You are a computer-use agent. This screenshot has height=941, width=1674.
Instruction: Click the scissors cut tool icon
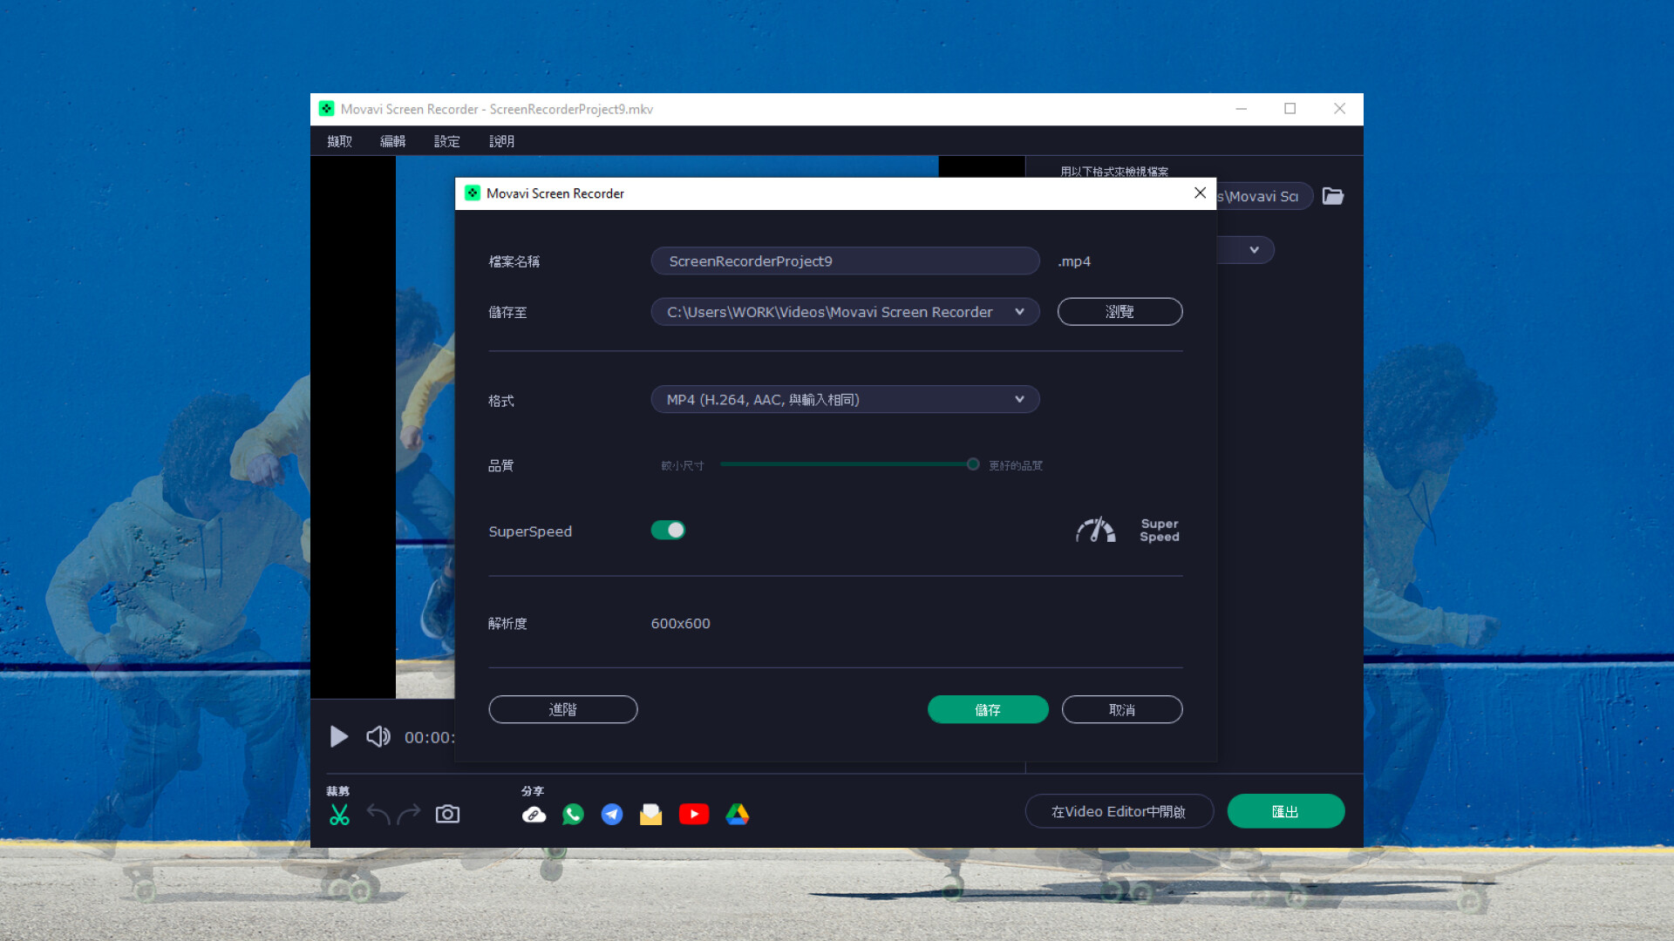point(339,814)
